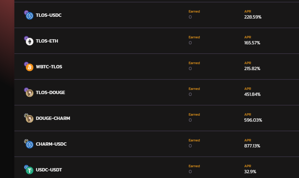This screenshot has width=299, height=178.
Task: Click the 877.13% APR value
Action: pyautogui.click(x=252, y=146)
